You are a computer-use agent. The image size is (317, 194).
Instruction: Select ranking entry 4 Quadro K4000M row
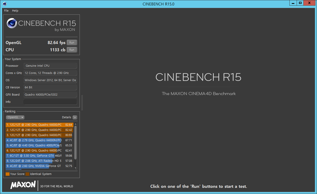click(39, 140)
